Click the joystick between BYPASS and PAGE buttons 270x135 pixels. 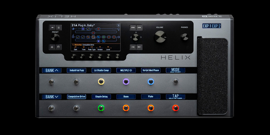click(136, 37)
